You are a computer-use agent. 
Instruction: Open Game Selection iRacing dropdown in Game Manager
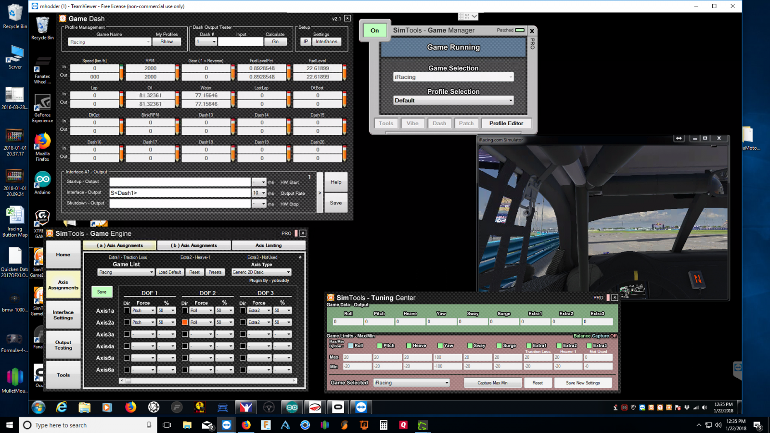point(453,77)
